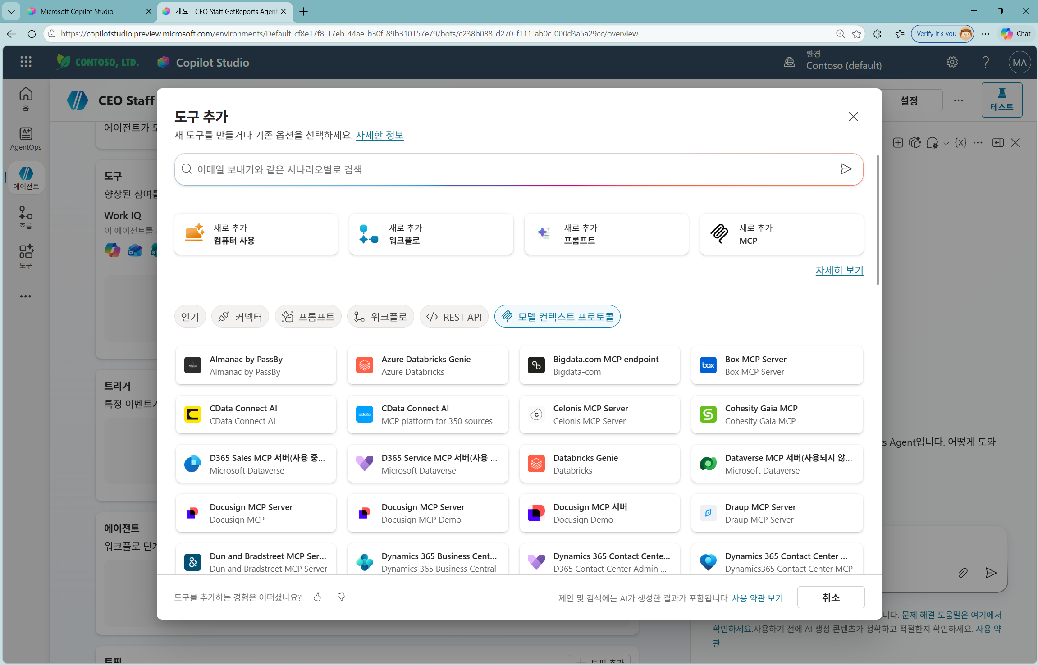Choose Docusign MCP Server (Docusign MCP) tool

click(x=256, y=513)
